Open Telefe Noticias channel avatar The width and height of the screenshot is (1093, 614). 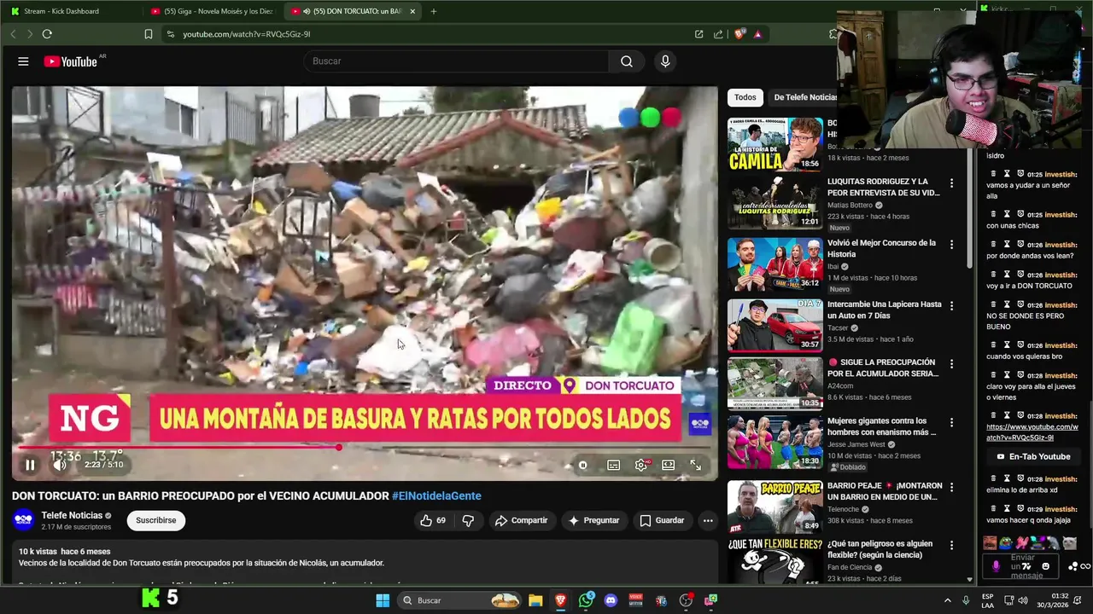point(24,519)
